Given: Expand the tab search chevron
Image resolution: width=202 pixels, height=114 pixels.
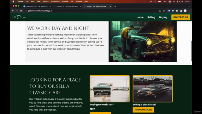Looking at the screenshot, I should pos(189,6).
